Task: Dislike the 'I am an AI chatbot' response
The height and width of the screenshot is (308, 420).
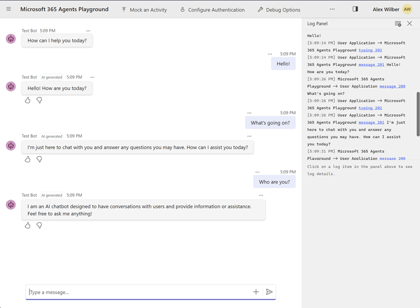Action: point(39,225)
